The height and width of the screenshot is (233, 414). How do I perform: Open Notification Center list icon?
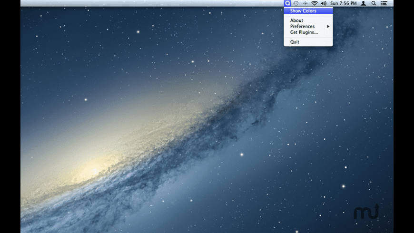click(x=384, y=3)
